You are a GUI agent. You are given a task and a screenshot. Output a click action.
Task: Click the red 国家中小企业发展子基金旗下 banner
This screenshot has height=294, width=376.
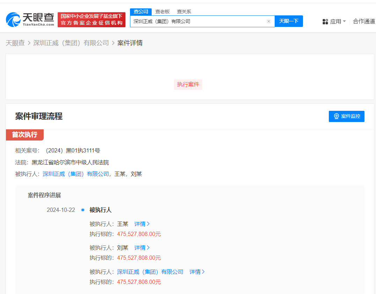[x=91, y=20]
